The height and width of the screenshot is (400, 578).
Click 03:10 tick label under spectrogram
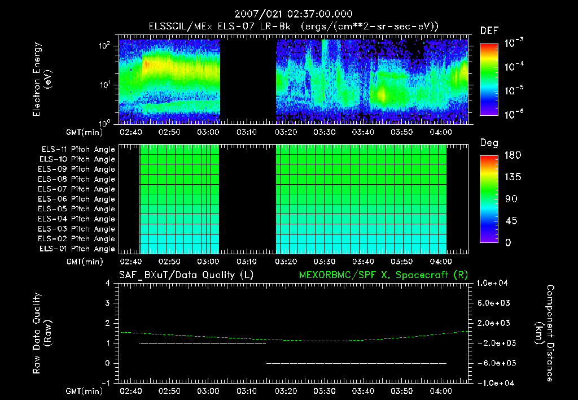pyautogui.click(x=247, y=132)
